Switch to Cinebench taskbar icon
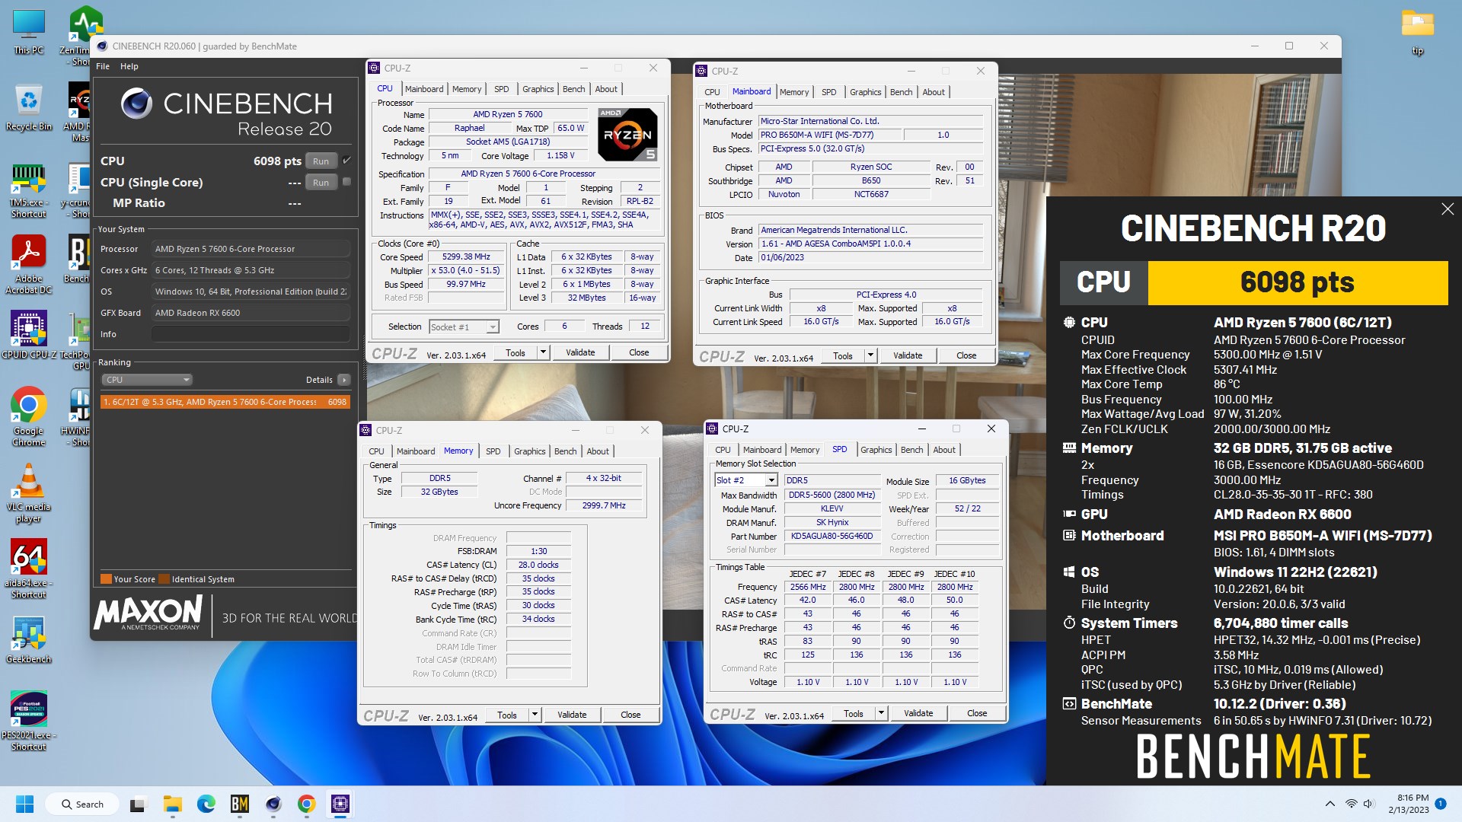Screen dimensions: 1462x822 pos(273,804)
